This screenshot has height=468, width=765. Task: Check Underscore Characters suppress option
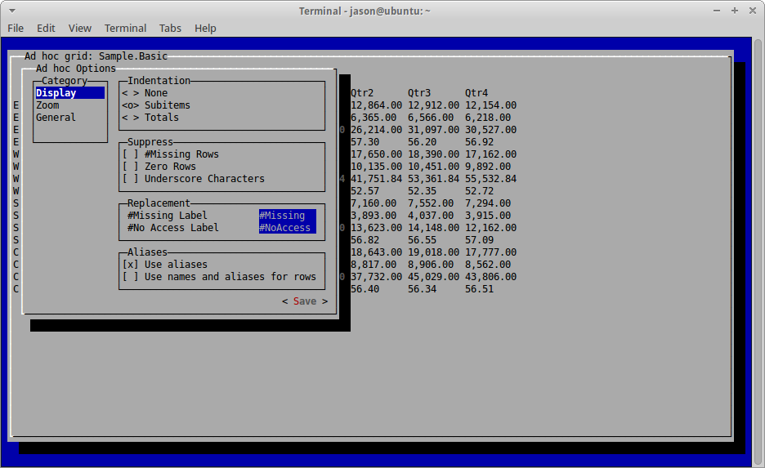pos(193,178)
